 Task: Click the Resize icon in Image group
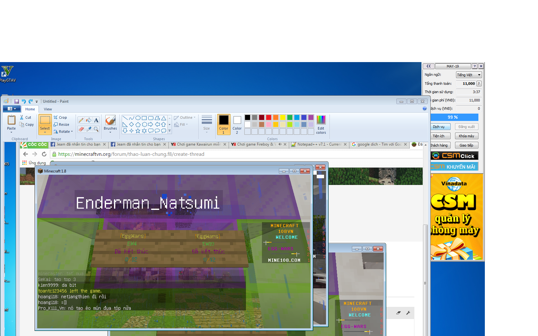tap(56, 124)
